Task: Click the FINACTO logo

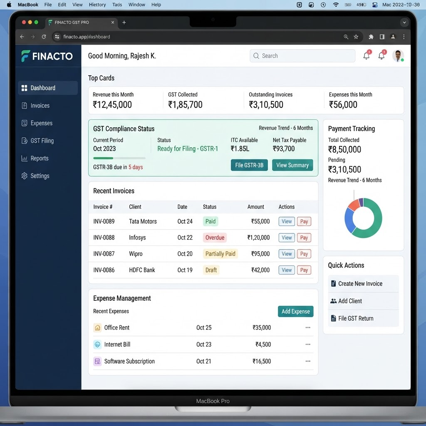Action: [47, 56]
